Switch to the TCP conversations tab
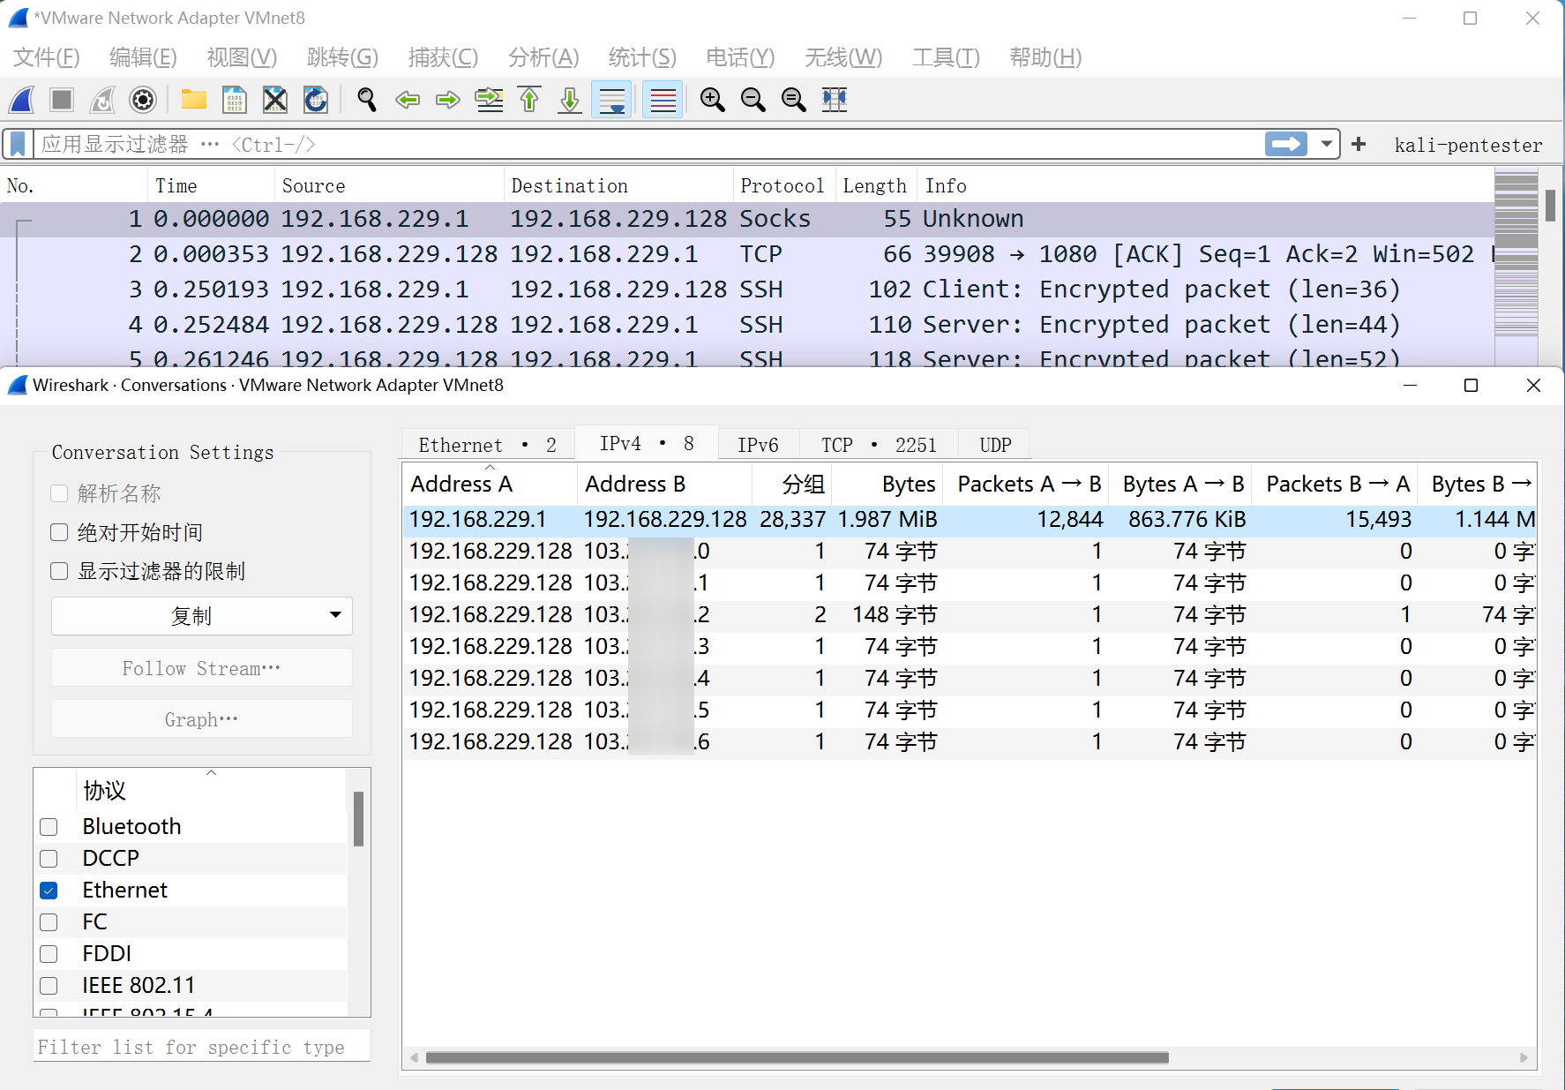This screenshot has height=1090, width=1565. pos(879,445)
